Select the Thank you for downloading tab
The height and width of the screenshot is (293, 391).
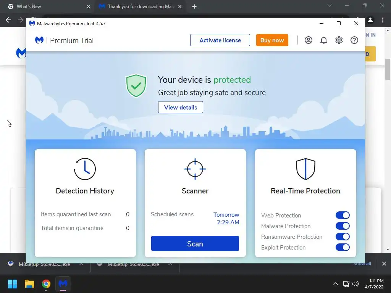tap(140, 6)
